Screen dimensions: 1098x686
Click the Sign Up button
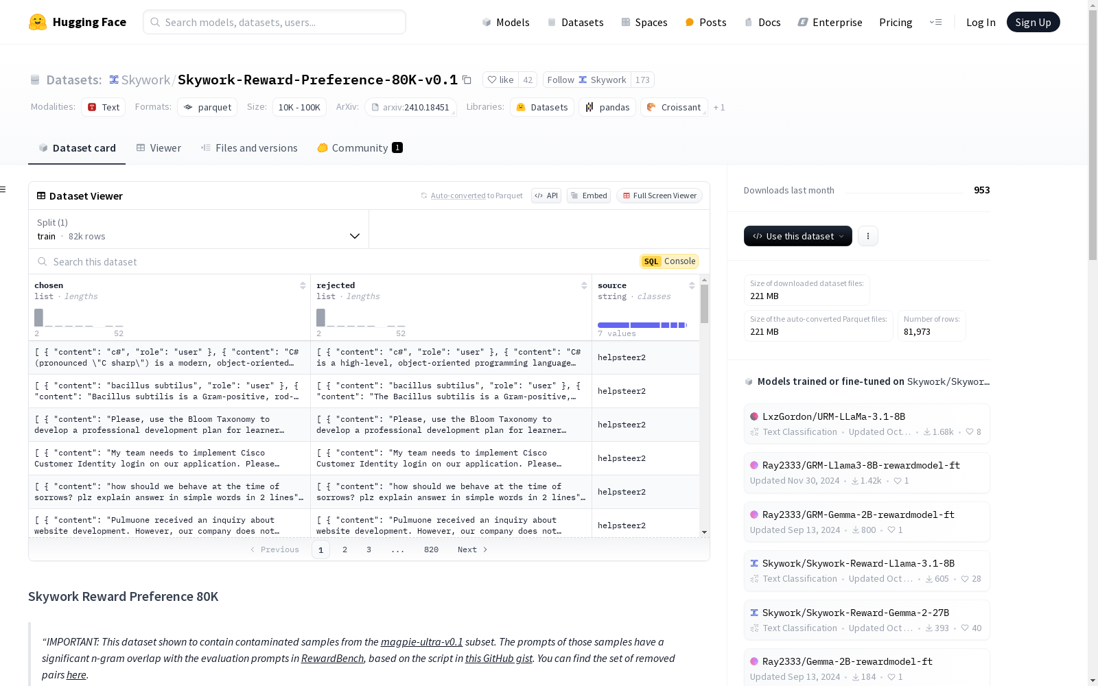click(1033, 22)
